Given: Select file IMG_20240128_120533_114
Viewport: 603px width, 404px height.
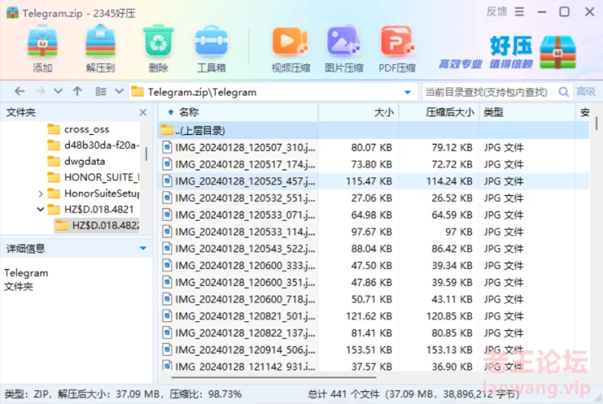Looking at the screenshot, I should tap(373, 232).
